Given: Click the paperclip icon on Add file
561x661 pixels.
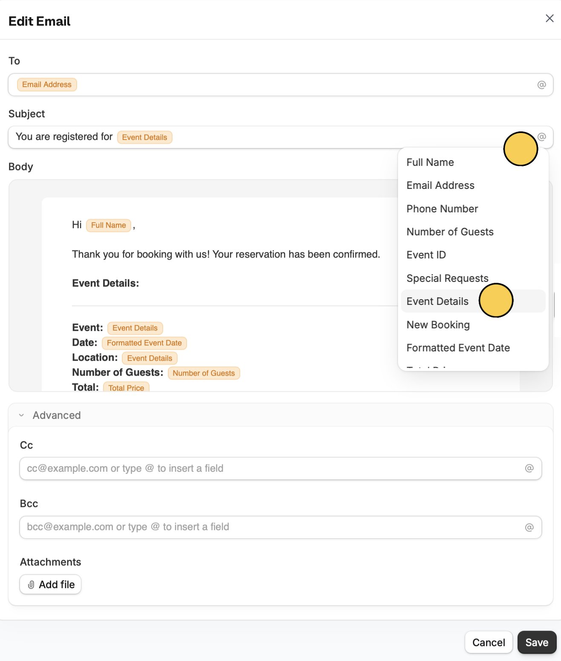Looking at the screenshot, I should pos(31,585).
